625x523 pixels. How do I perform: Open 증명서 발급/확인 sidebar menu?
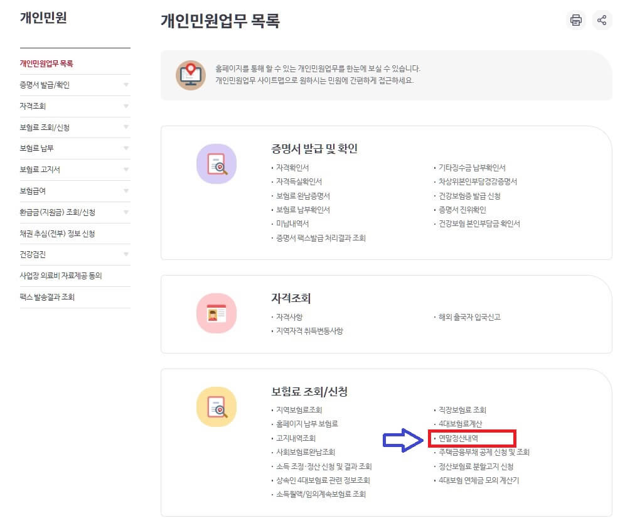tap(45, 85)
